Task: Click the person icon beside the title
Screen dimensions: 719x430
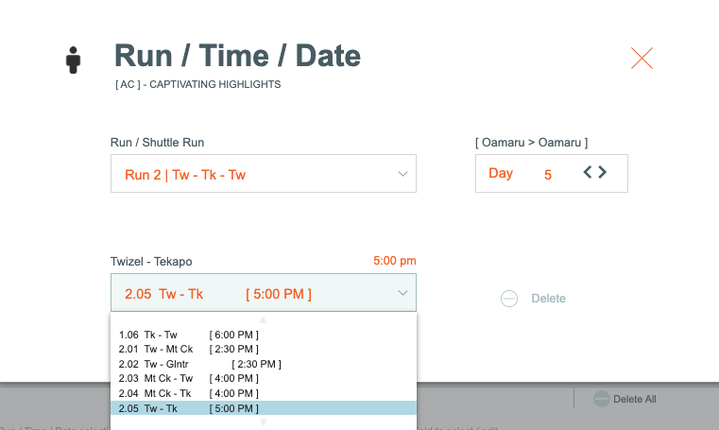Action: (x=73, y=60)
